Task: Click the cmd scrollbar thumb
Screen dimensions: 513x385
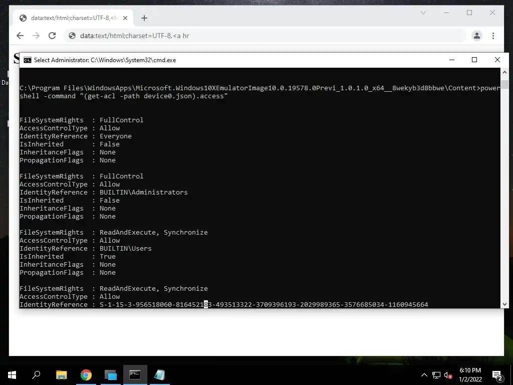Action: click(504, 84)
